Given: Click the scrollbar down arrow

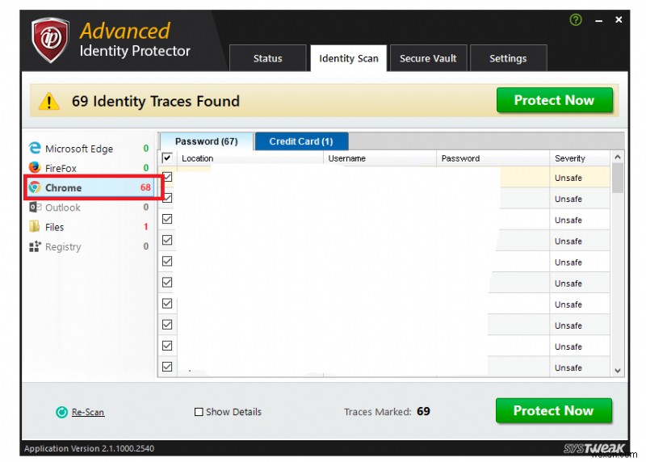Looking at the screenshot, I should click(x=617, y=371).
